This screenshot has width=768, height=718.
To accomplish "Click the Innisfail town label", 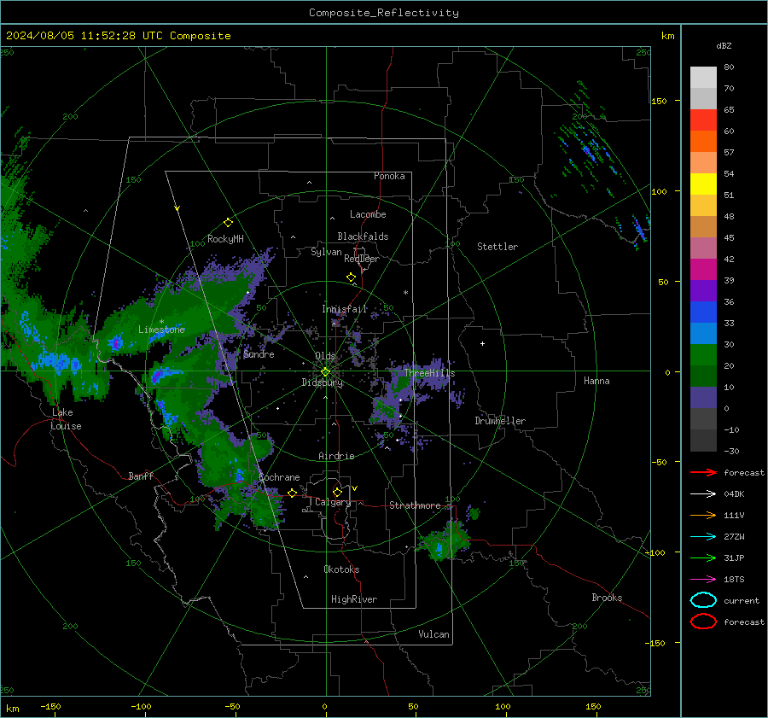I will coord(345,309).
